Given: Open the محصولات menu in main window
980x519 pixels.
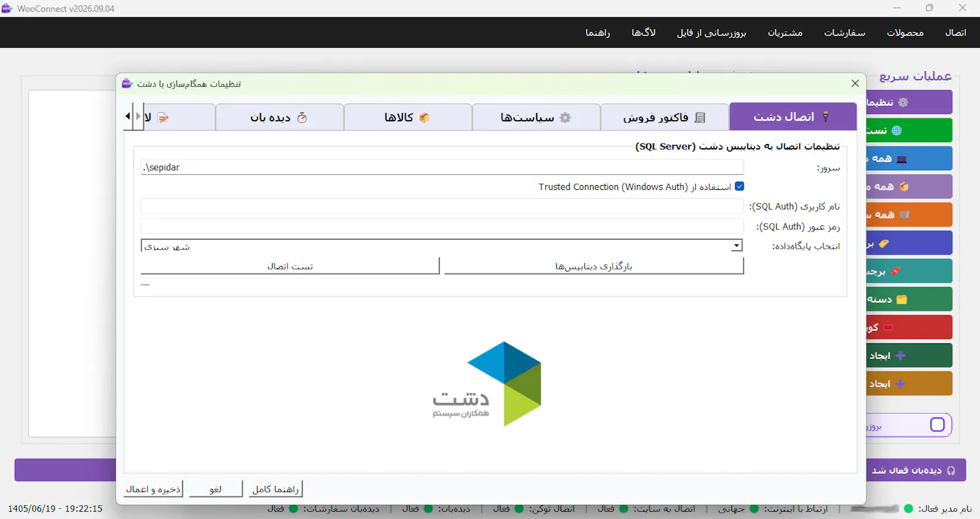Looking at the screenshot, I should click(905, 32).
